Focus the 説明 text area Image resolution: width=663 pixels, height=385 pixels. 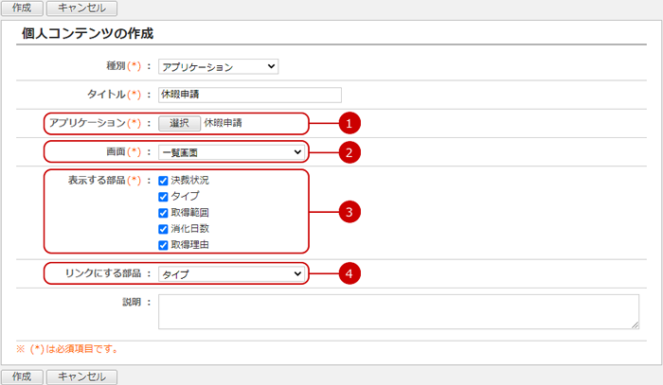pyautogui.click(x=398, y=310)
